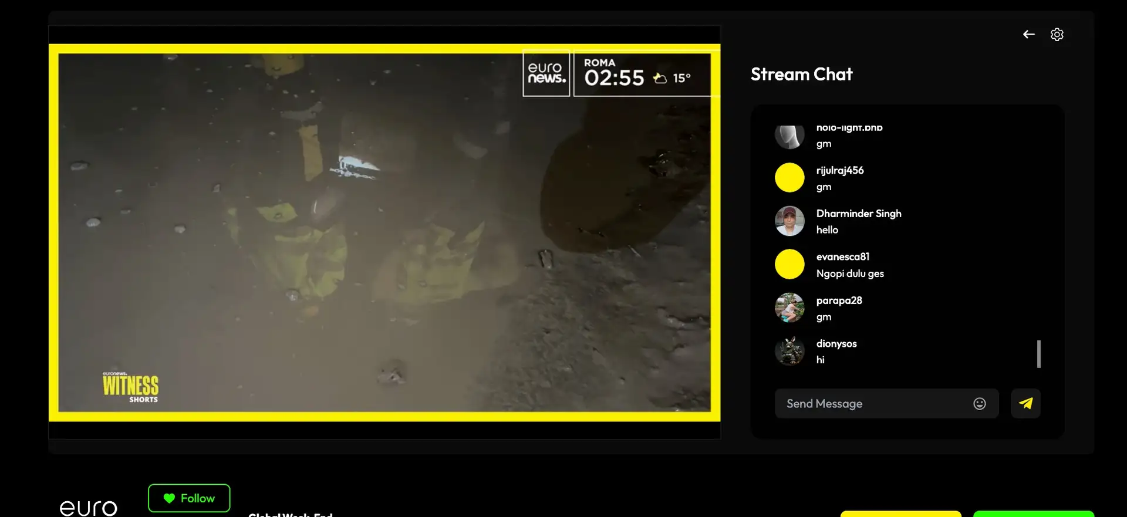Click evanesca81's yellow avatar
This screenshot has width=1127, height=517.
(x=789, y=265)
